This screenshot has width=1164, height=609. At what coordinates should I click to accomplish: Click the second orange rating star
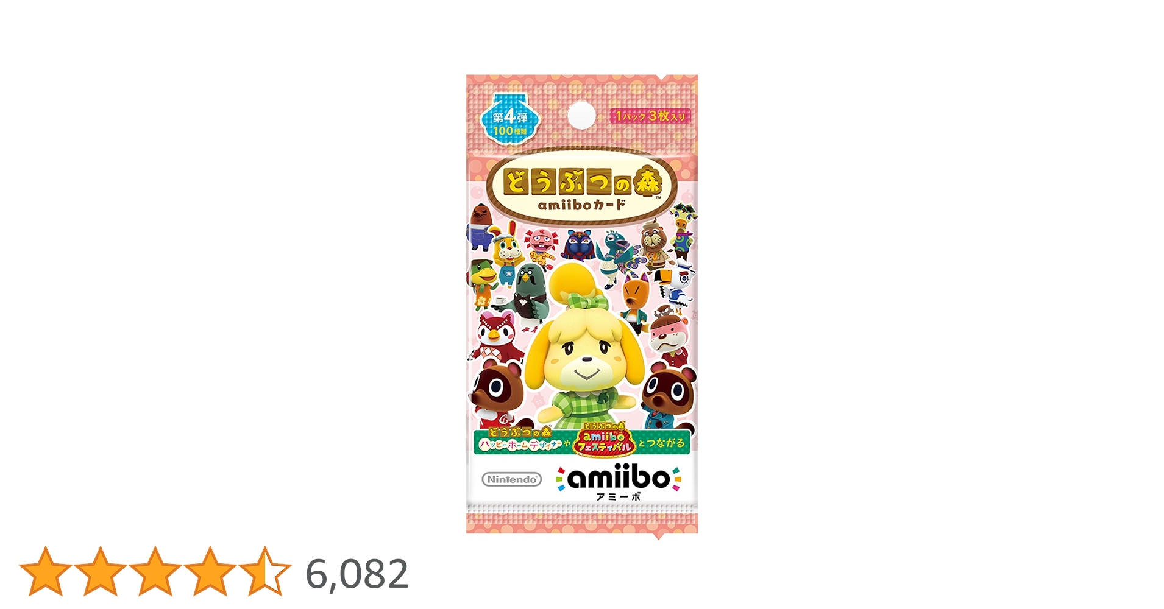tap(101, 571)
